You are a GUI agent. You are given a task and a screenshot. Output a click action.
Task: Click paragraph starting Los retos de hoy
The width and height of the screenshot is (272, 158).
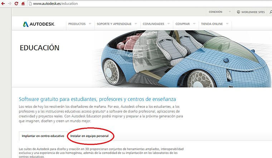point(101,114)
